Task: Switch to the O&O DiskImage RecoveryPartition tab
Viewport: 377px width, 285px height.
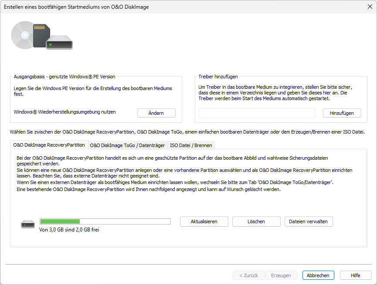Action: [x=49, y=145]
